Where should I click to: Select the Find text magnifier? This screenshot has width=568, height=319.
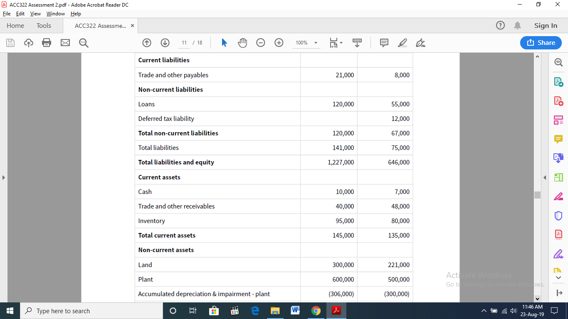83,42
